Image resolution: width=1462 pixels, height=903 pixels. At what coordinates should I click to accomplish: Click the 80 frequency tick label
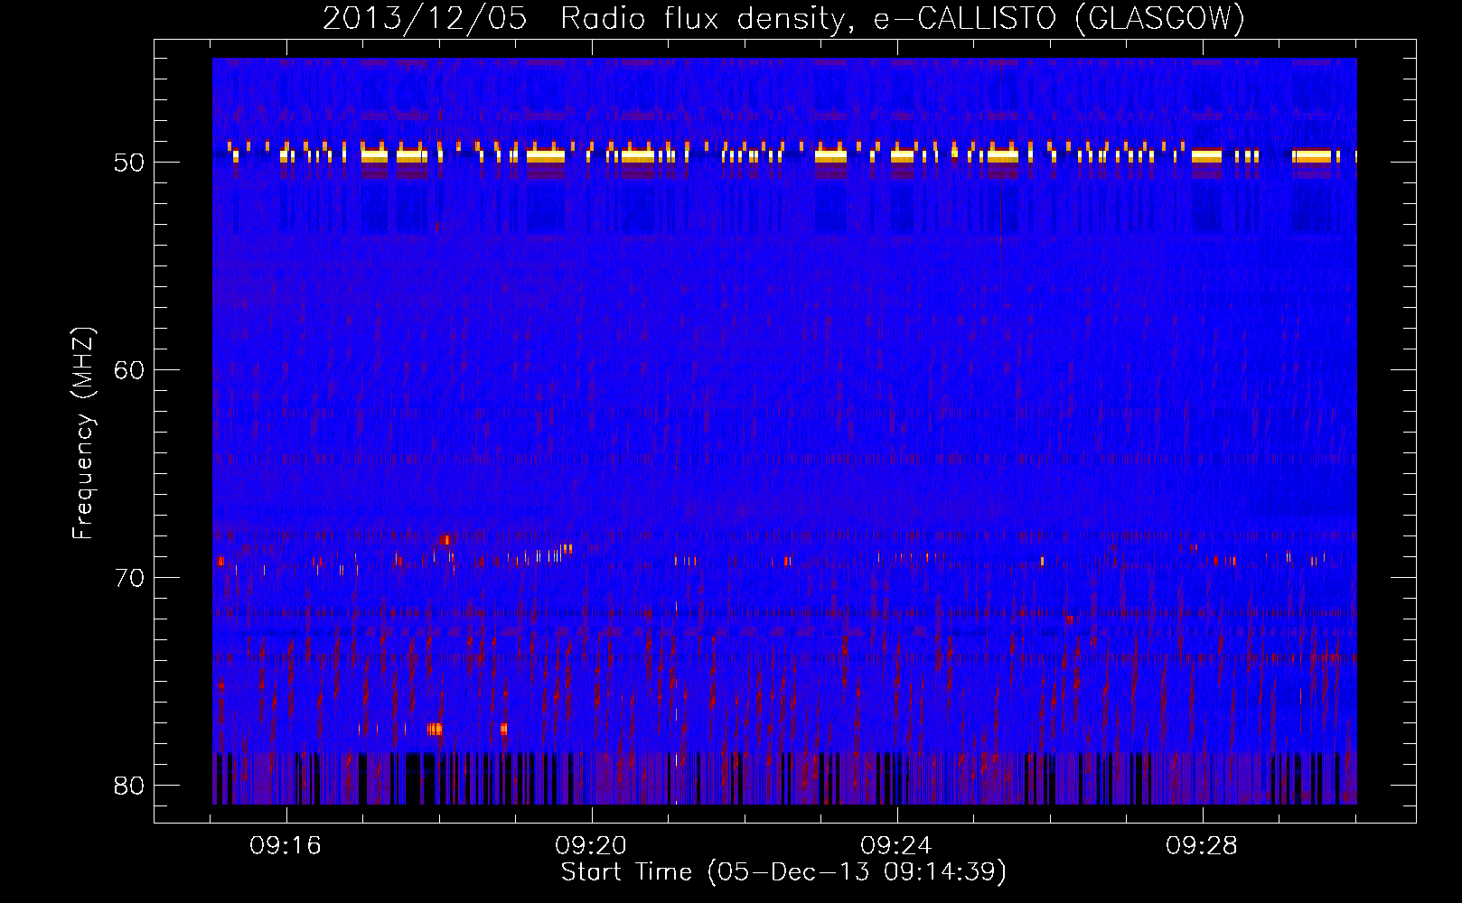click(129, 786)
